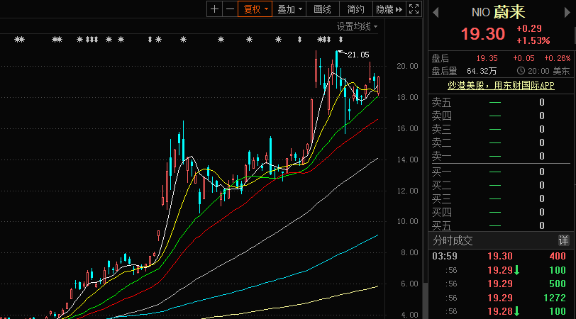Screen dimensions: 576x319
Task: Expand the 叠加 overlay dropdown
Action: click(x=290, y=9)
